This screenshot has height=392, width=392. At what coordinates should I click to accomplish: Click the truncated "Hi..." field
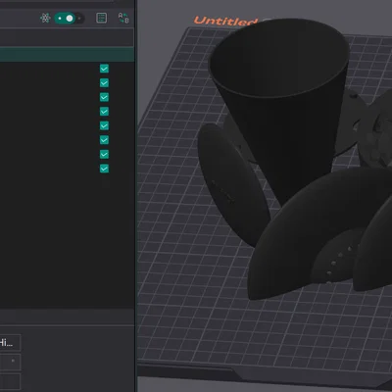(x=10, y=342)
